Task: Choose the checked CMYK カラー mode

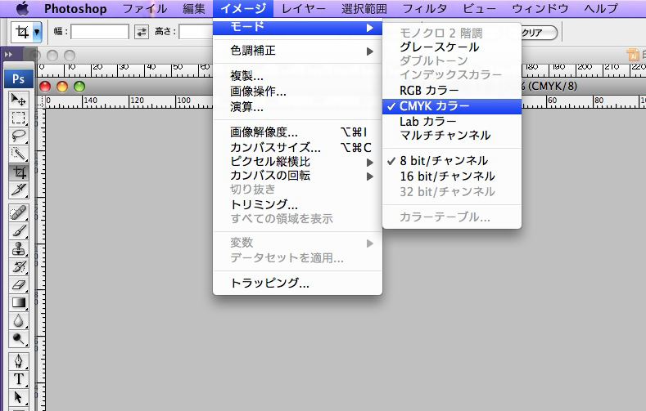Action: [x=452, y=106]
